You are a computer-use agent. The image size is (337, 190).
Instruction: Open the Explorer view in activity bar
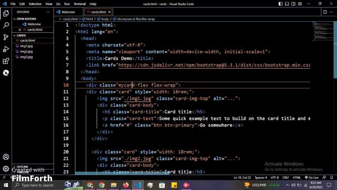tap(6, 13)
